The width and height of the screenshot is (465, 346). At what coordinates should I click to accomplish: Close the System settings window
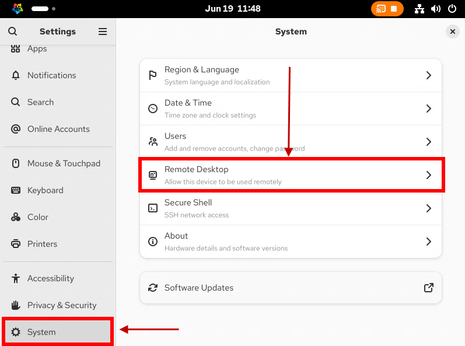[453, 32]
